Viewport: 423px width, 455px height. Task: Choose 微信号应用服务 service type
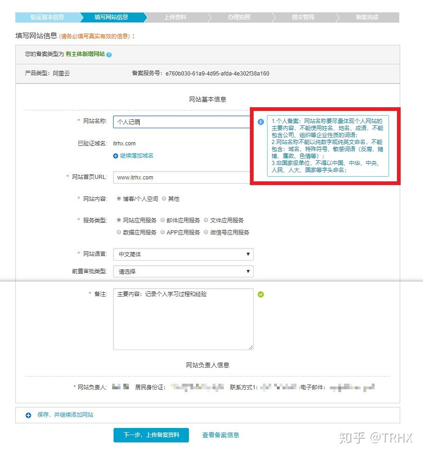[206, 232]
